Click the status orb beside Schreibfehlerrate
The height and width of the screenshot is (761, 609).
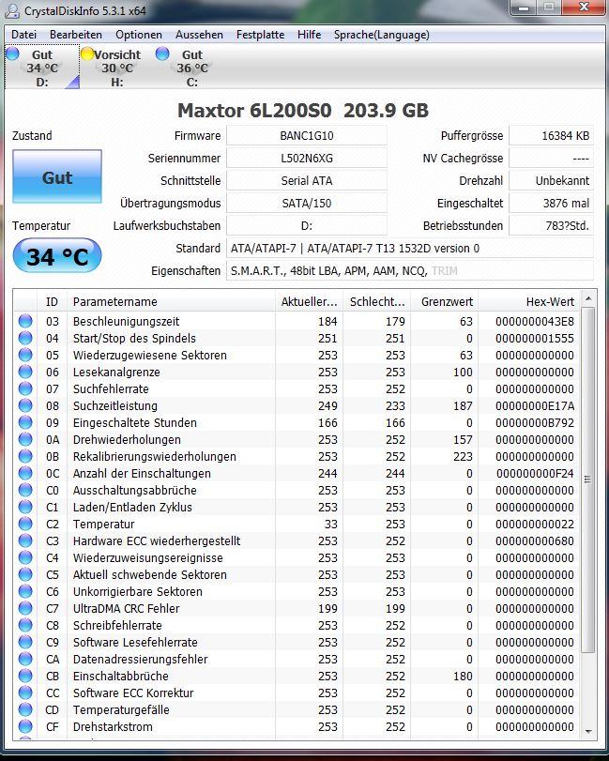coord(25,625)
